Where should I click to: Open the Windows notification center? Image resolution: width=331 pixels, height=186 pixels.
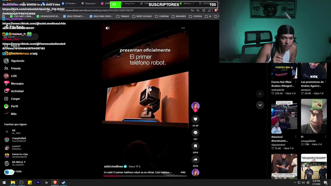click(326, 183)
